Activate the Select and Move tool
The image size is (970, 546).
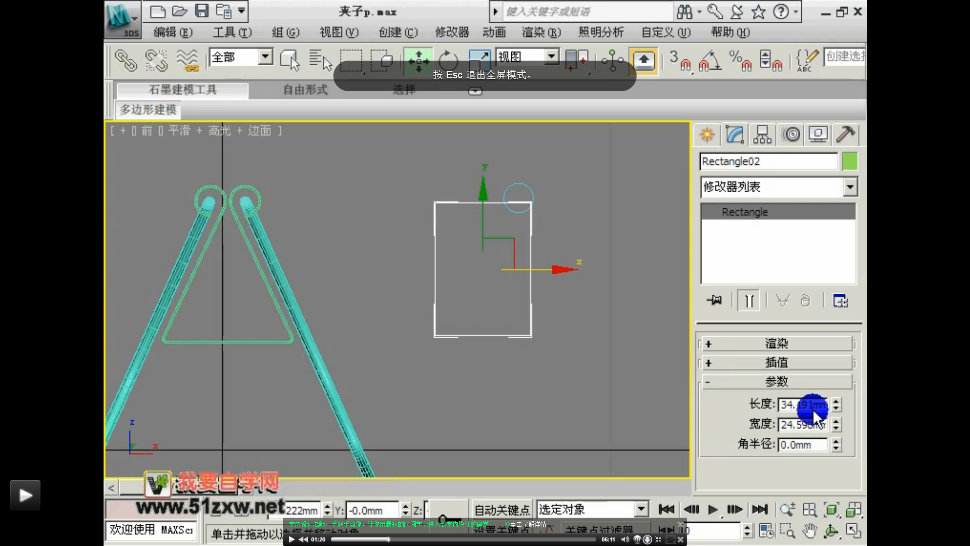(418, 61)
